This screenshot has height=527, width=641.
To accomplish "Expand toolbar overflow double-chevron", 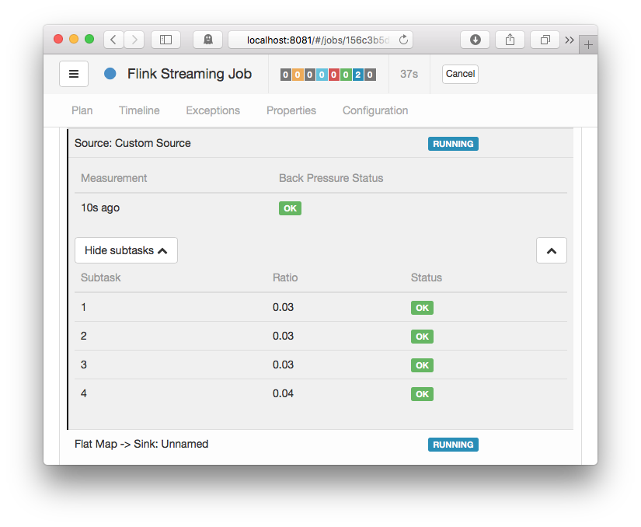I will [570, 40].
